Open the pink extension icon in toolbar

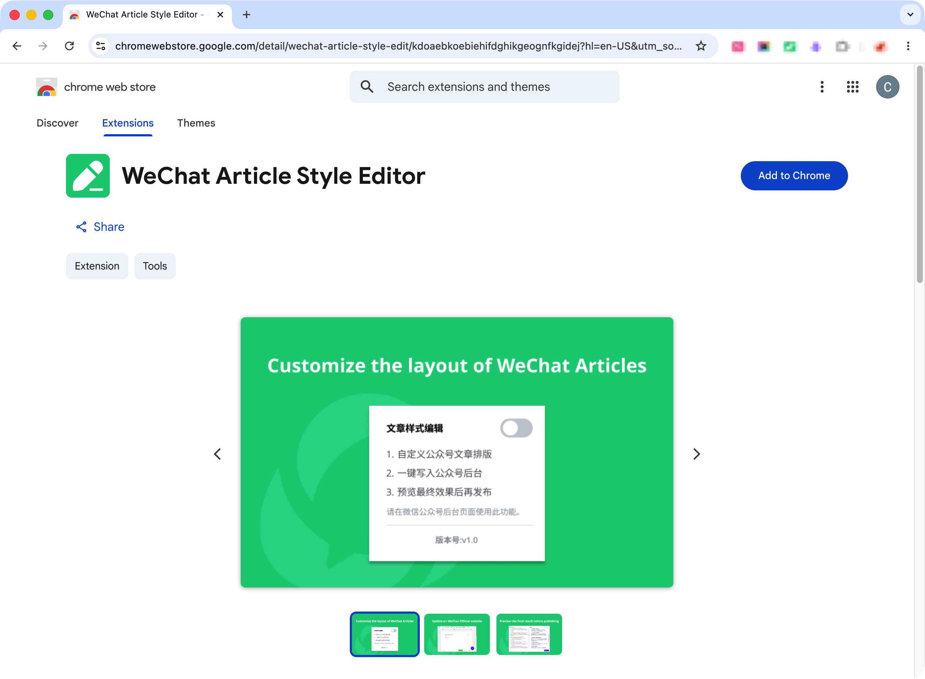[738, 46]
